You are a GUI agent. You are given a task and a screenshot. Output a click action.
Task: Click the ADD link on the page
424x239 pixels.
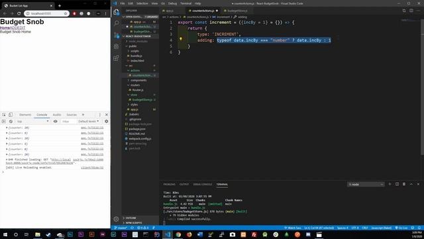click(x=13, y=28)
